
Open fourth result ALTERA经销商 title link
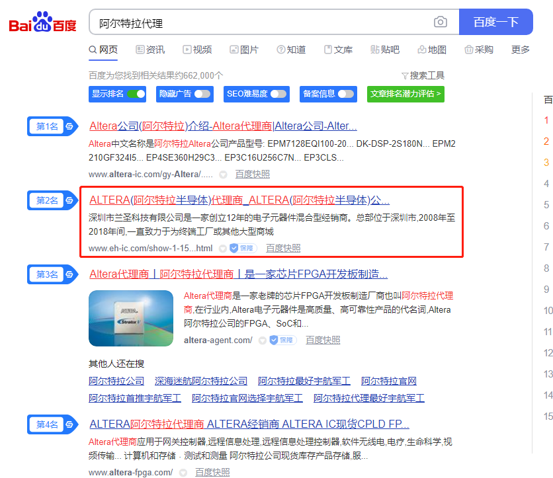coord(249,424)
